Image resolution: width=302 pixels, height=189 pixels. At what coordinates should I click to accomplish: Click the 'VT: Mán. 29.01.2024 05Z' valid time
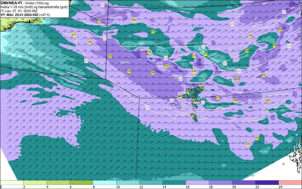(19, 15)
